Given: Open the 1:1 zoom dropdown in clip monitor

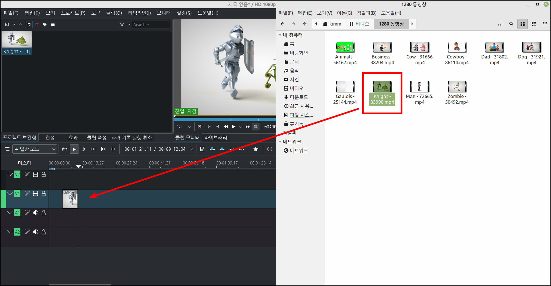Looking at the screenshot, I should (184, 126).
